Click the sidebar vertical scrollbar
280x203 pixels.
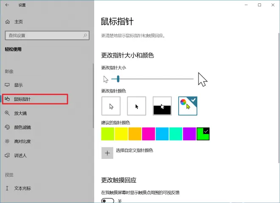click(x=93, y=96)
